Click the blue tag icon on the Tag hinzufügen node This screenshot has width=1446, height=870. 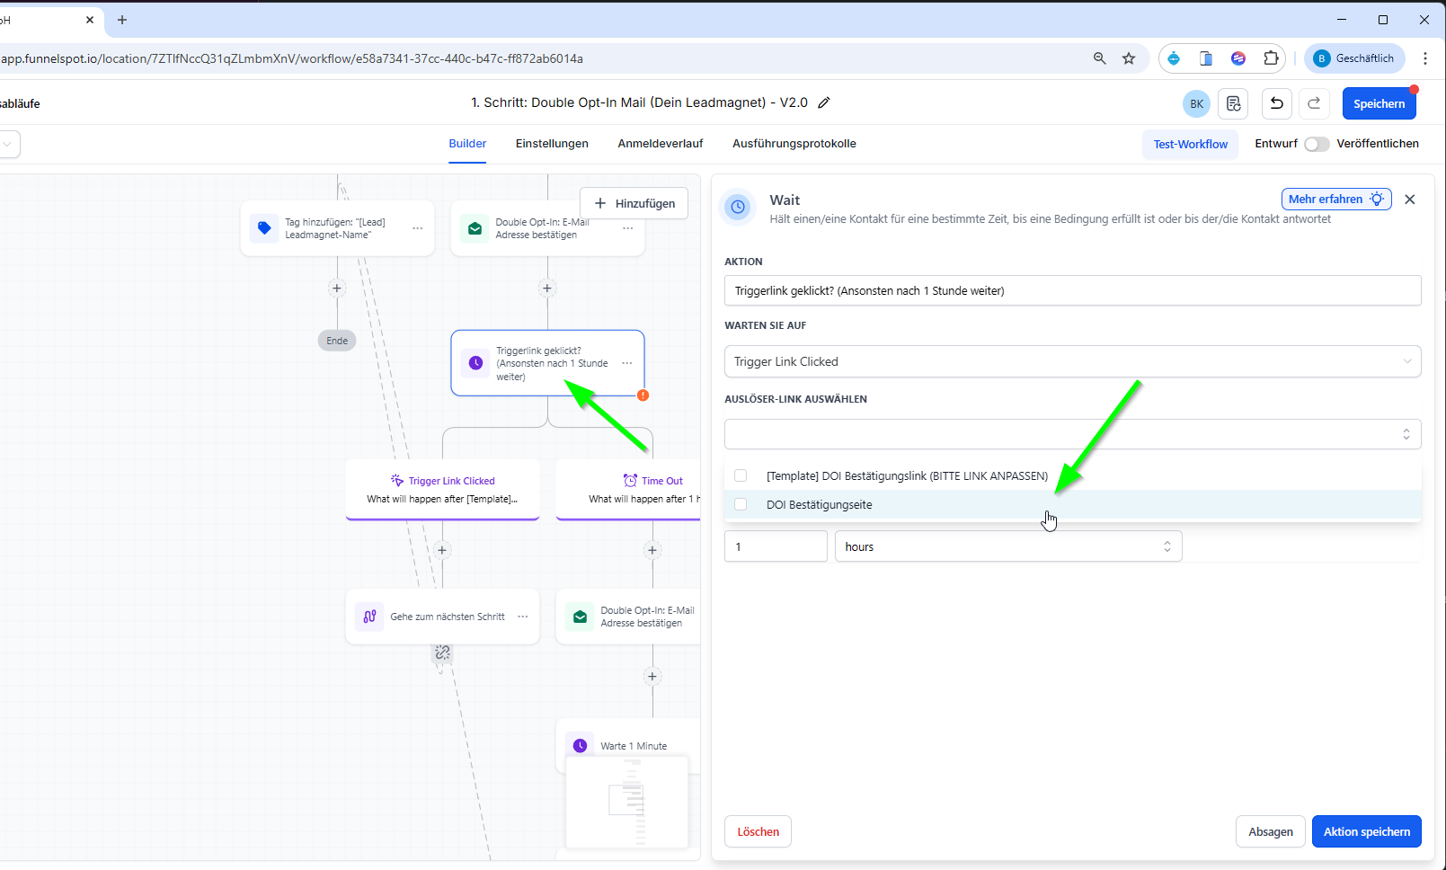tap(264, 228)
